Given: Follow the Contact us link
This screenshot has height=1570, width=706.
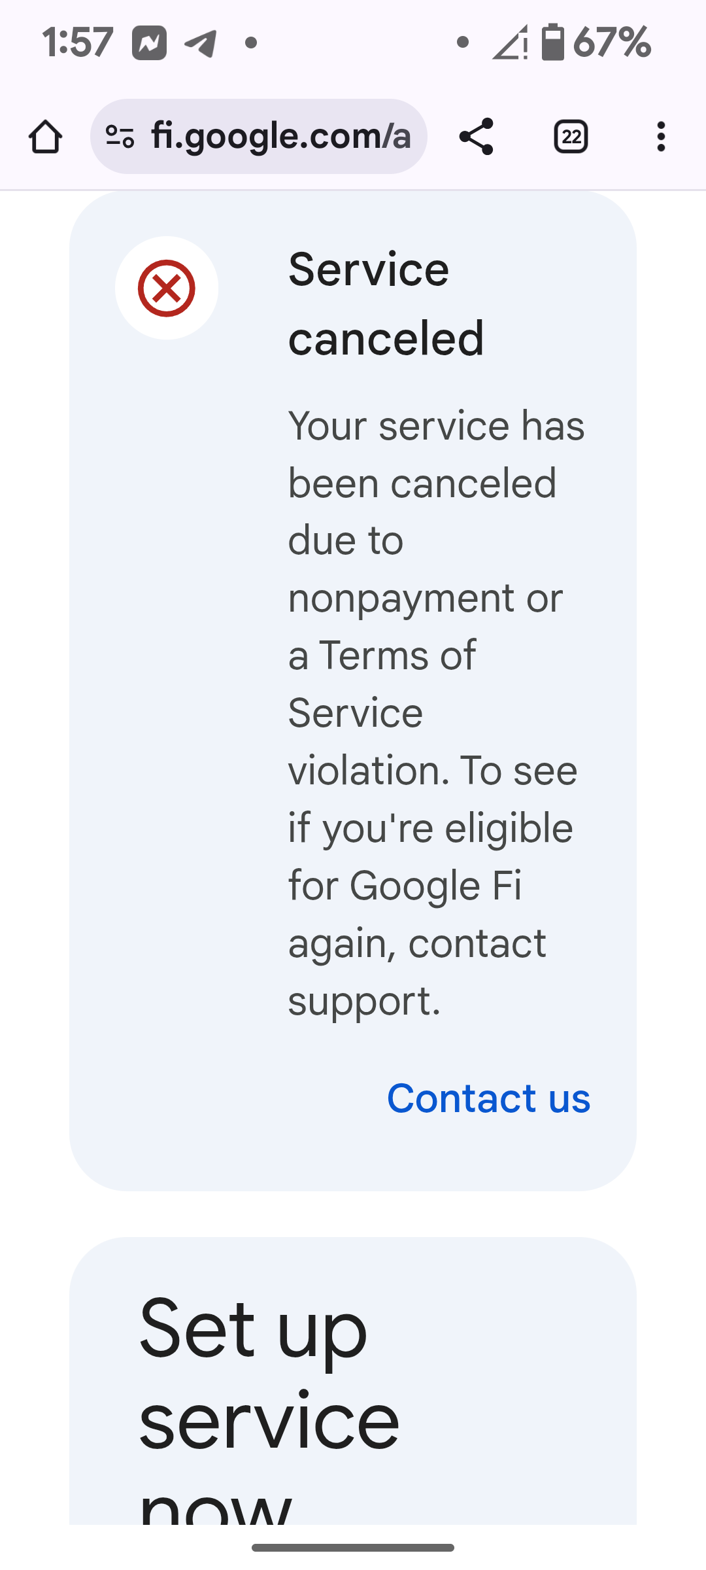Looking at the screenshot, I should click(x=488, y=1098).
